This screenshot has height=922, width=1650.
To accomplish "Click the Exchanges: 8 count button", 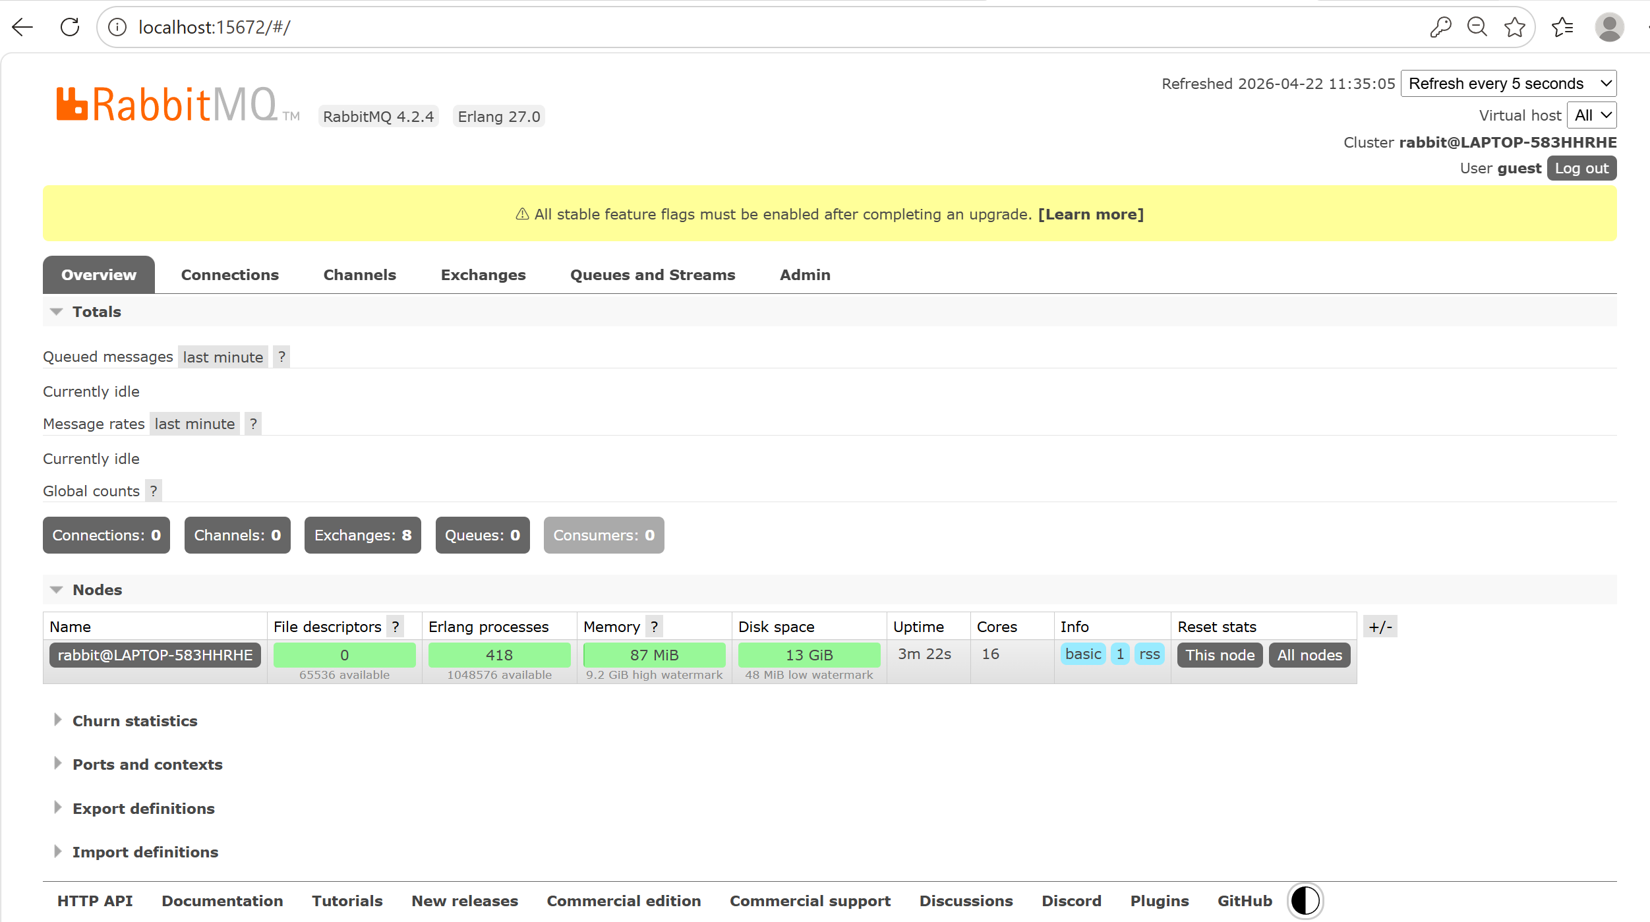I will point(363,535).
